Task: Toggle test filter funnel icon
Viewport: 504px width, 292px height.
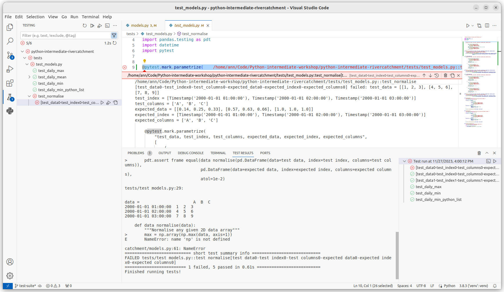Action: coord(114,35)
